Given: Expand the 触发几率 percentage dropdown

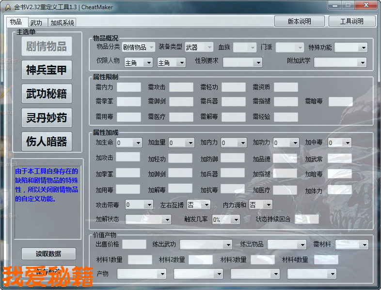Looking at the screenshot, I should point(225,219).
